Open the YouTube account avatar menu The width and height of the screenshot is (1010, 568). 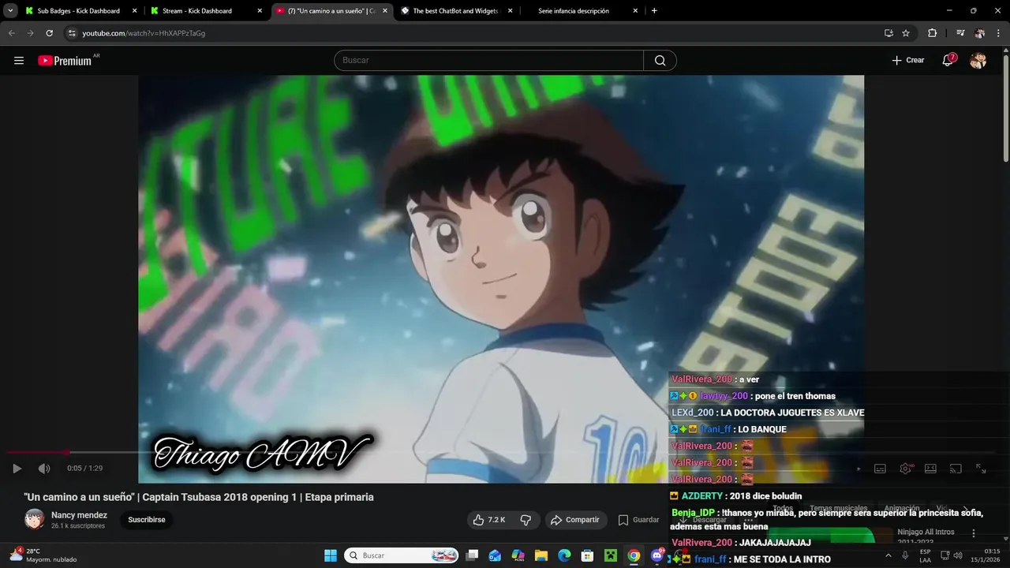978,61
